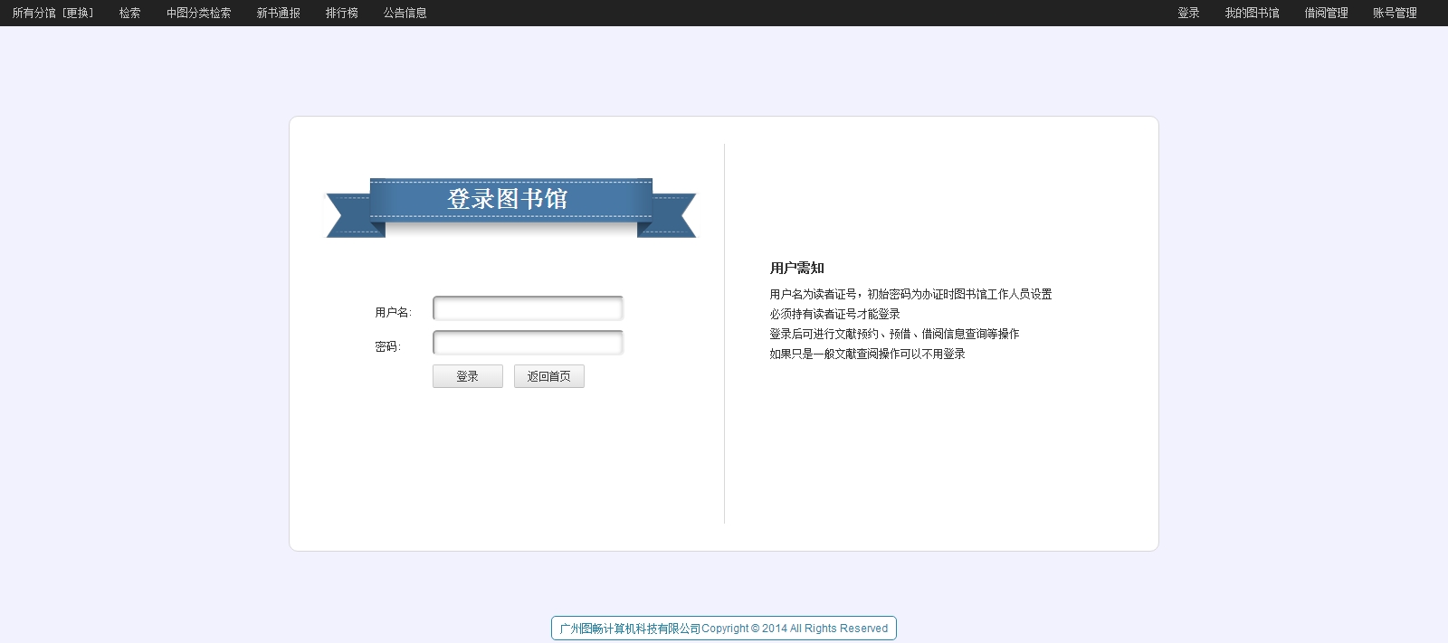
Task: Focus the 密码 password input field
Action: 528,343
